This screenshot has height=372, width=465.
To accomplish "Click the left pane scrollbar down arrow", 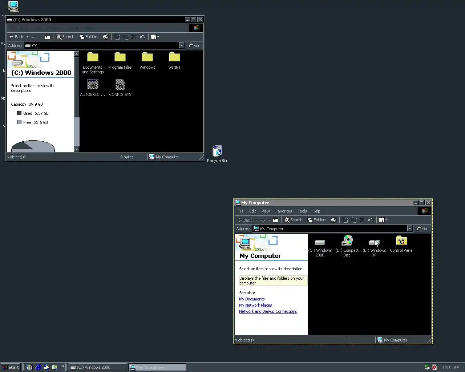I will coord(76,149).
